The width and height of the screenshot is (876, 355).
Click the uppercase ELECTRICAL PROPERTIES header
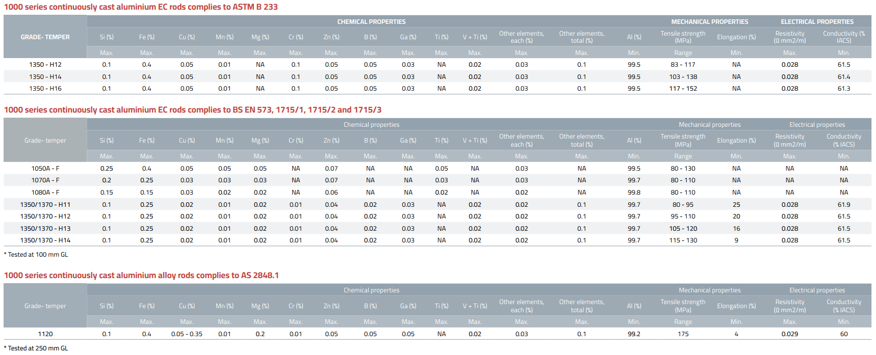pyautogui.click(x=817, y=22)
